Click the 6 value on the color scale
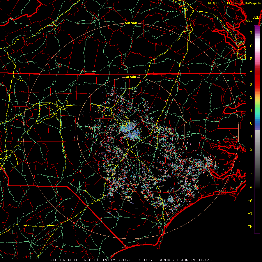The width and height of the screenshot is (262, 262). point(251,46)
